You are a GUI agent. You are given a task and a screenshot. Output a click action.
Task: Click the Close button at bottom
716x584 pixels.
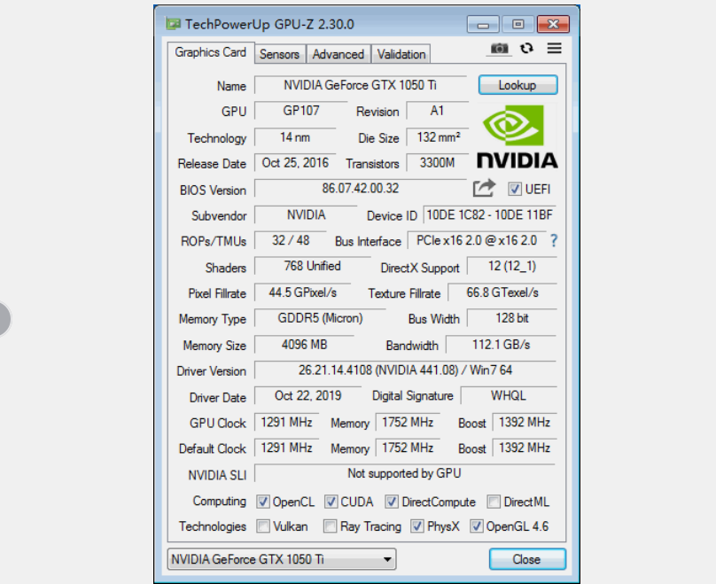(527, 559)
